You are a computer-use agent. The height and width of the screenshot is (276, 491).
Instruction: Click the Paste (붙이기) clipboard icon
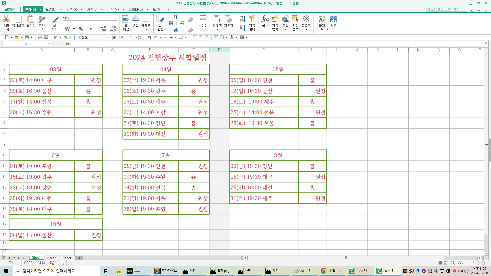[x=31, y=19]
